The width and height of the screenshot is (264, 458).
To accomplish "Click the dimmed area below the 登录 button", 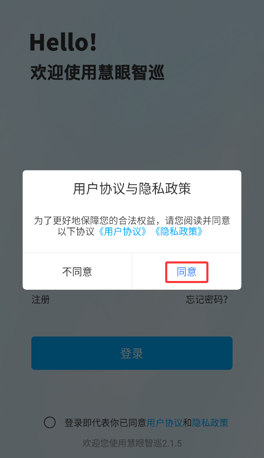I will (132, 392).
